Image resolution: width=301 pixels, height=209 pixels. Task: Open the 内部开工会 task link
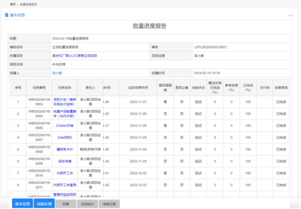tap(64, 173)
